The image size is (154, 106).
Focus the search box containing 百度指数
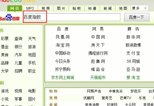[72, 17]
